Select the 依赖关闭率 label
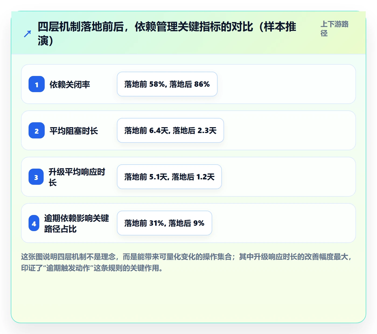 click(70, 85)
